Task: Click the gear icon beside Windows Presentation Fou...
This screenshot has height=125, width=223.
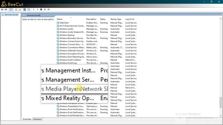Action: click(58, 106)
